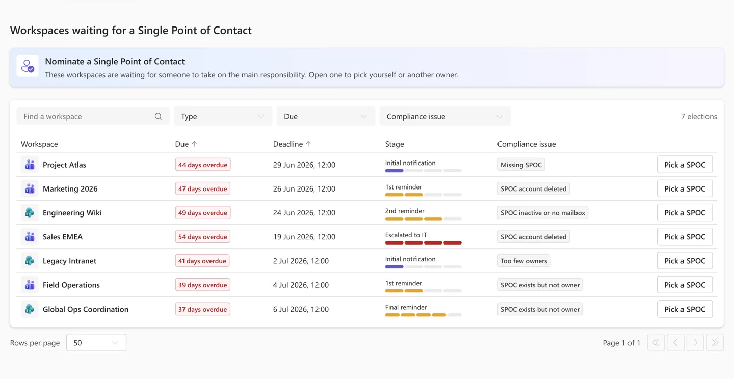Open the Due filter dropdown
Screen dimensions: 734x379
[326, 116]
